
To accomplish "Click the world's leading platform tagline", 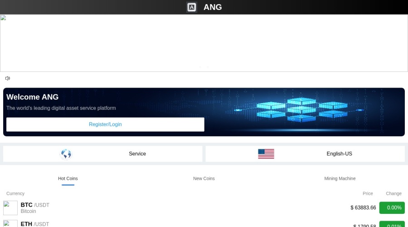I will (x=61, y=108).
